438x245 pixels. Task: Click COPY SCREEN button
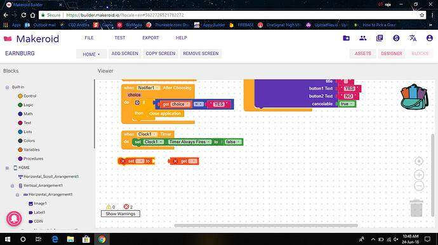pyautogui.click(x=161, y=54)
